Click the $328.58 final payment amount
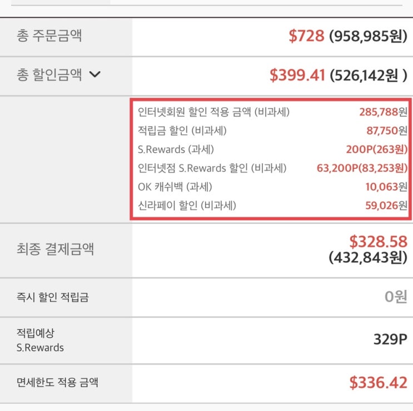 tap(378, 242)
